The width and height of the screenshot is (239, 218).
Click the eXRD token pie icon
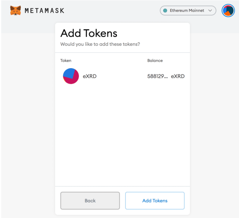[71, 76]
